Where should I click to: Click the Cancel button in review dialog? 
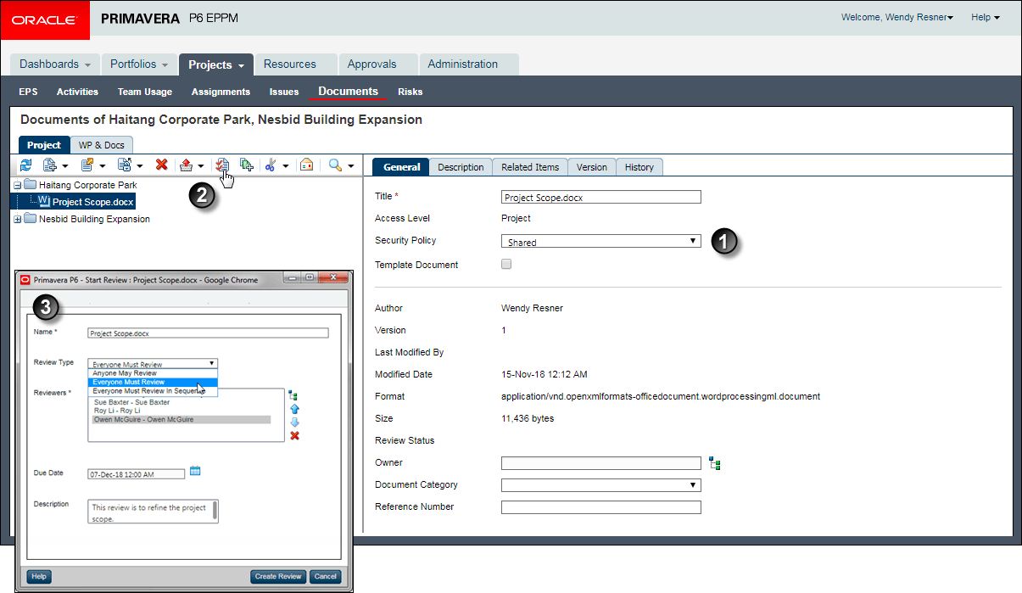click(x=325, y=577)
